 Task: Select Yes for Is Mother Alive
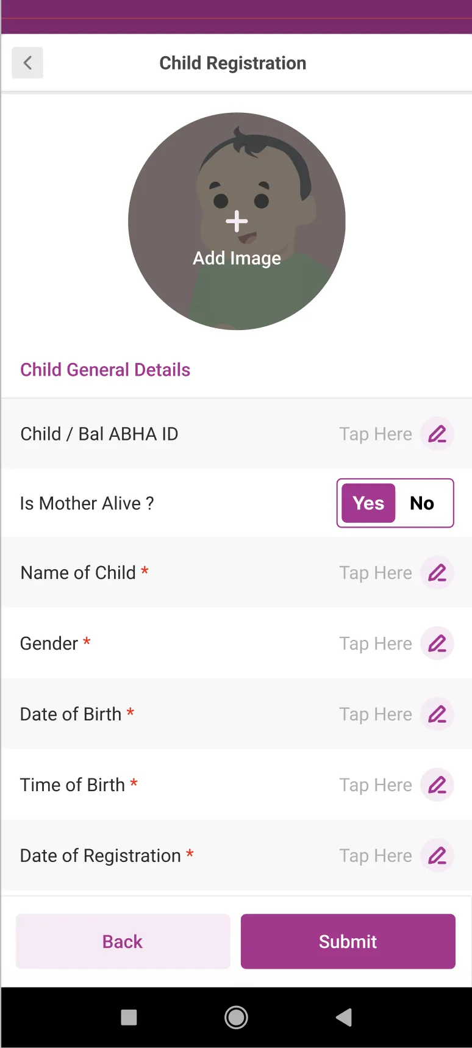tap(368, 503)
